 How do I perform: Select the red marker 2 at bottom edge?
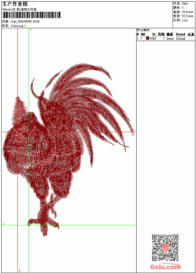pos(20,270)
